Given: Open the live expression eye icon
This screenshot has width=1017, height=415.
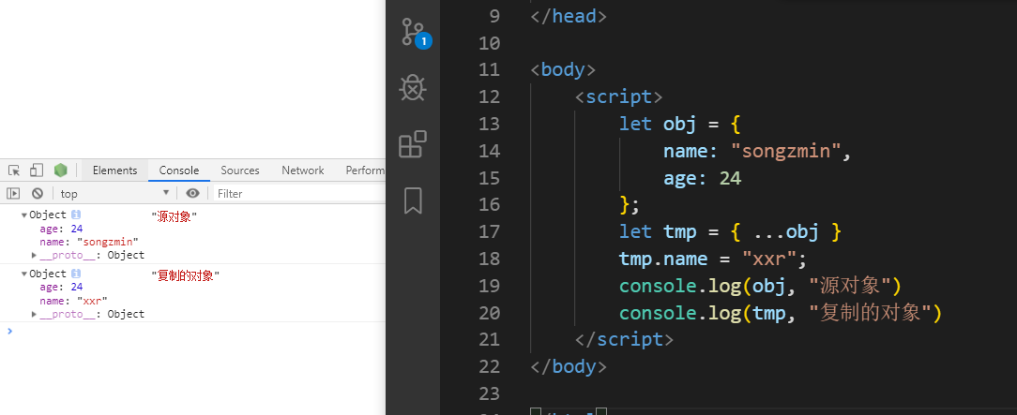Looking at the screenshot, I should [x=192, y=193].
